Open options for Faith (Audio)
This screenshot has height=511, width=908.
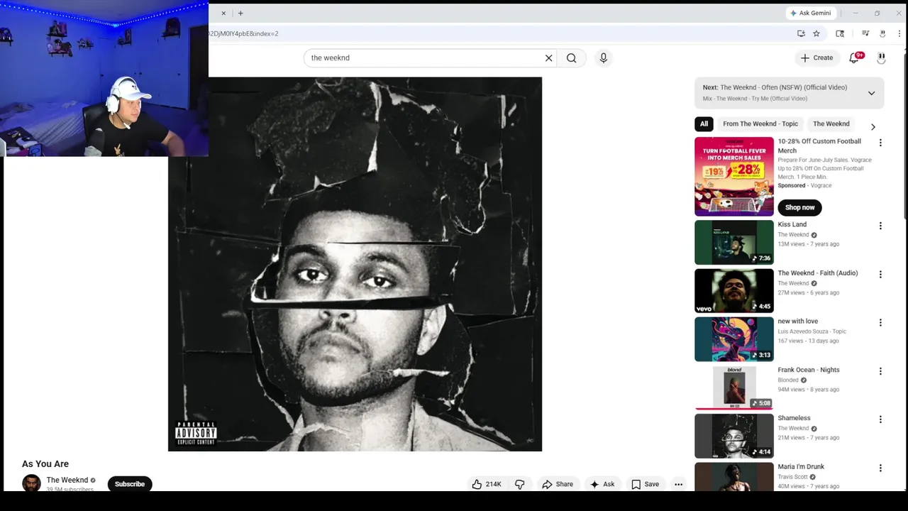(880, 274)
